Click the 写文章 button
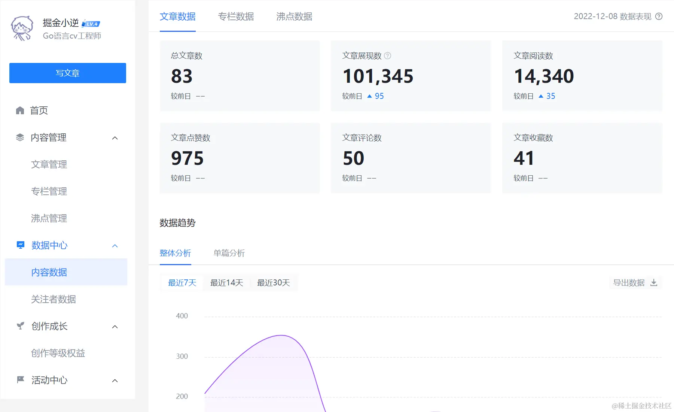 pyautogui.click(x=68, y=73)
